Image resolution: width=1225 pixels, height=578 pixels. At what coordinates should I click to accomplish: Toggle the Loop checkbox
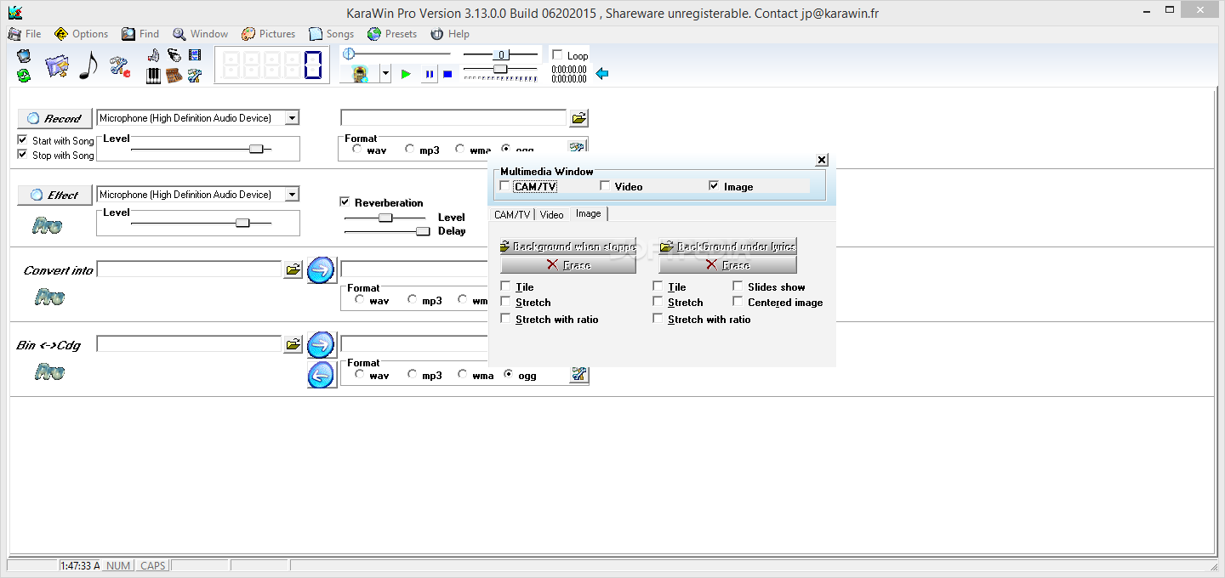coord(557,55)
